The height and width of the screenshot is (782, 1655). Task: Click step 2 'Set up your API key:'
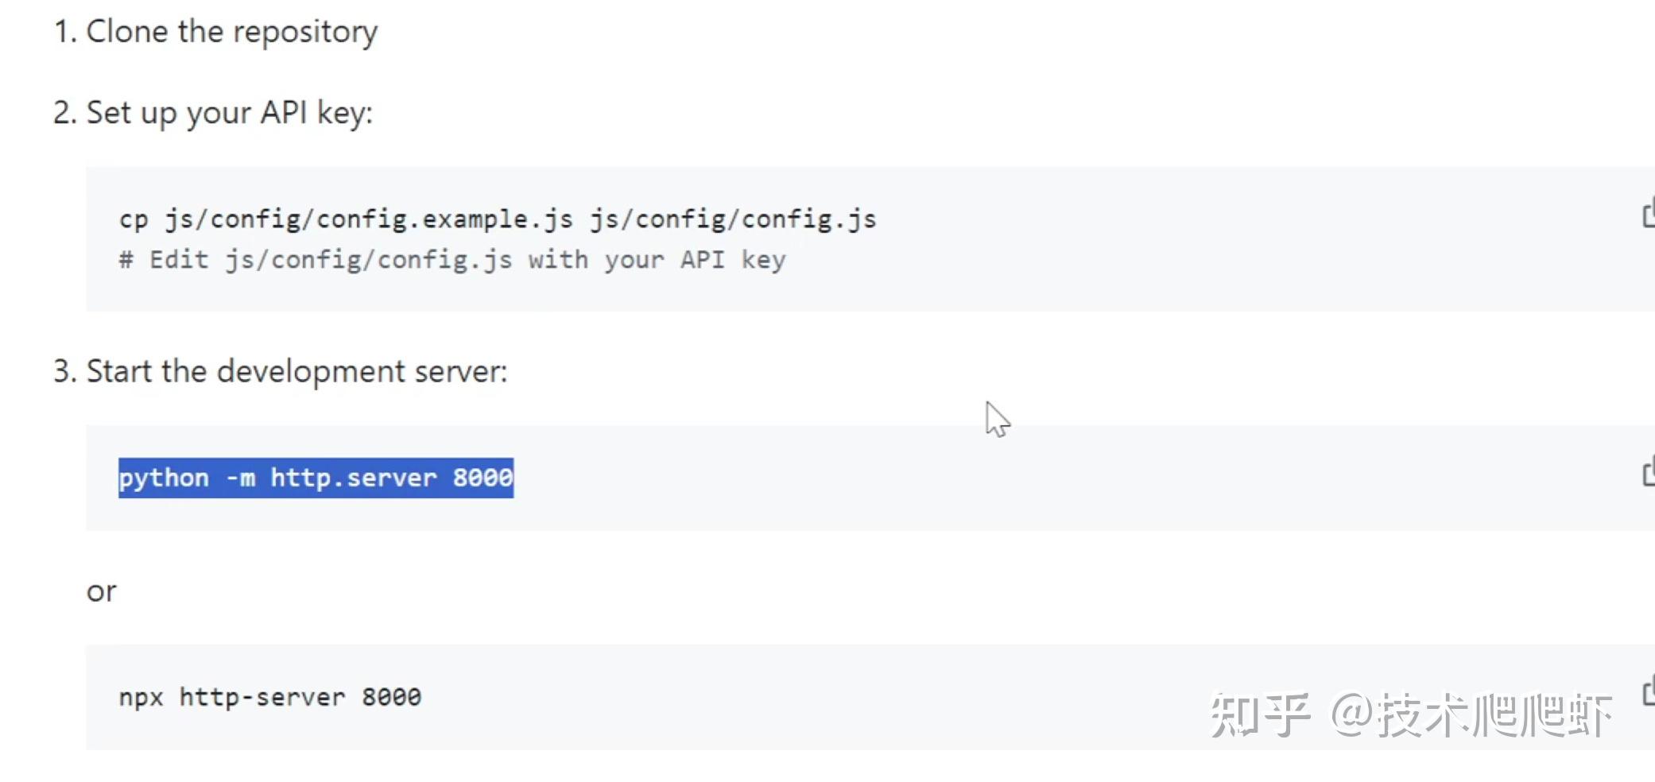229,113
